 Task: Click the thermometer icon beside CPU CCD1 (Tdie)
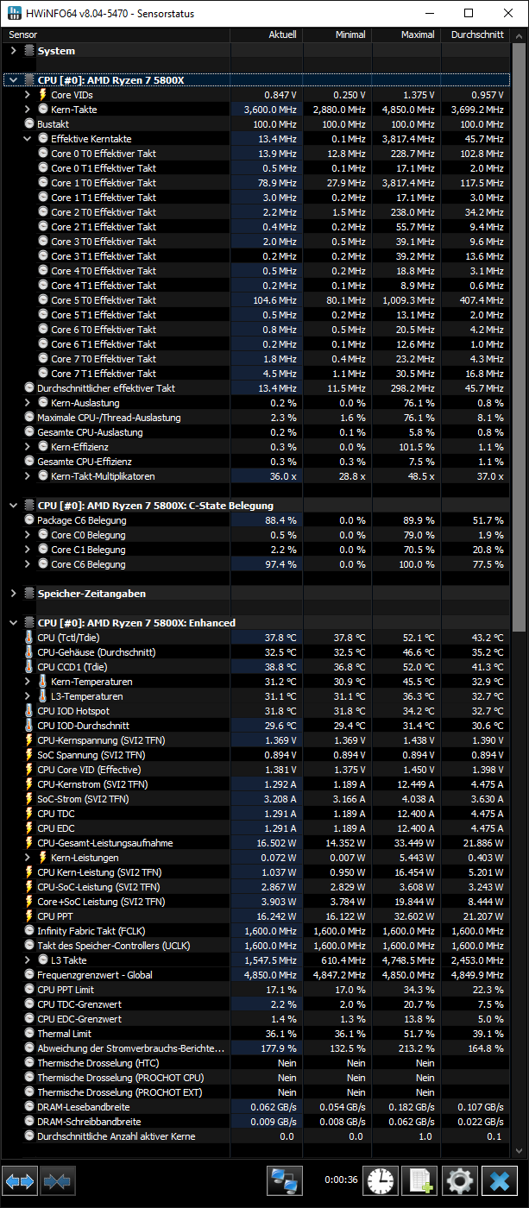29,667
